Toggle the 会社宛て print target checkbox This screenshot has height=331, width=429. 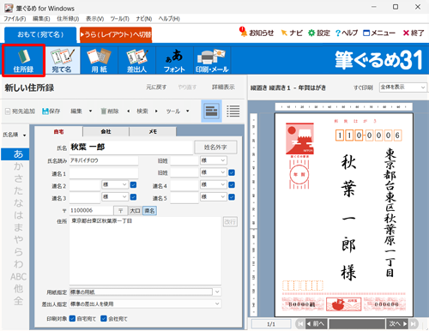(x=104, y=318)
